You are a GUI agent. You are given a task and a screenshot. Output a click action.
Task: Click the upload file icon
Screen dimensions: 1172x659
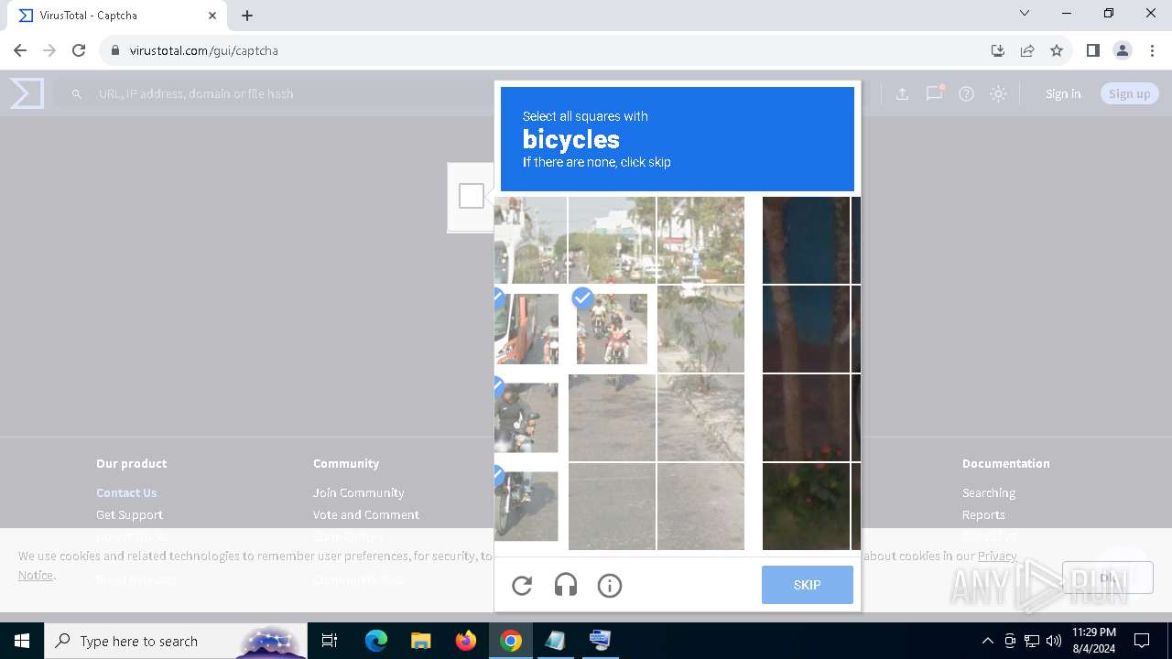pos(902,93)
